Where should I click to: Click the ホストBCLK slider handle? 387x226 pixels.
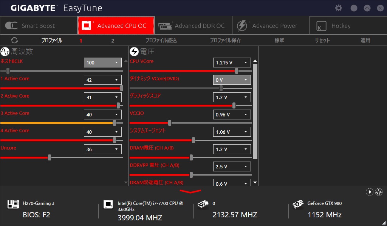coord(8,71)
